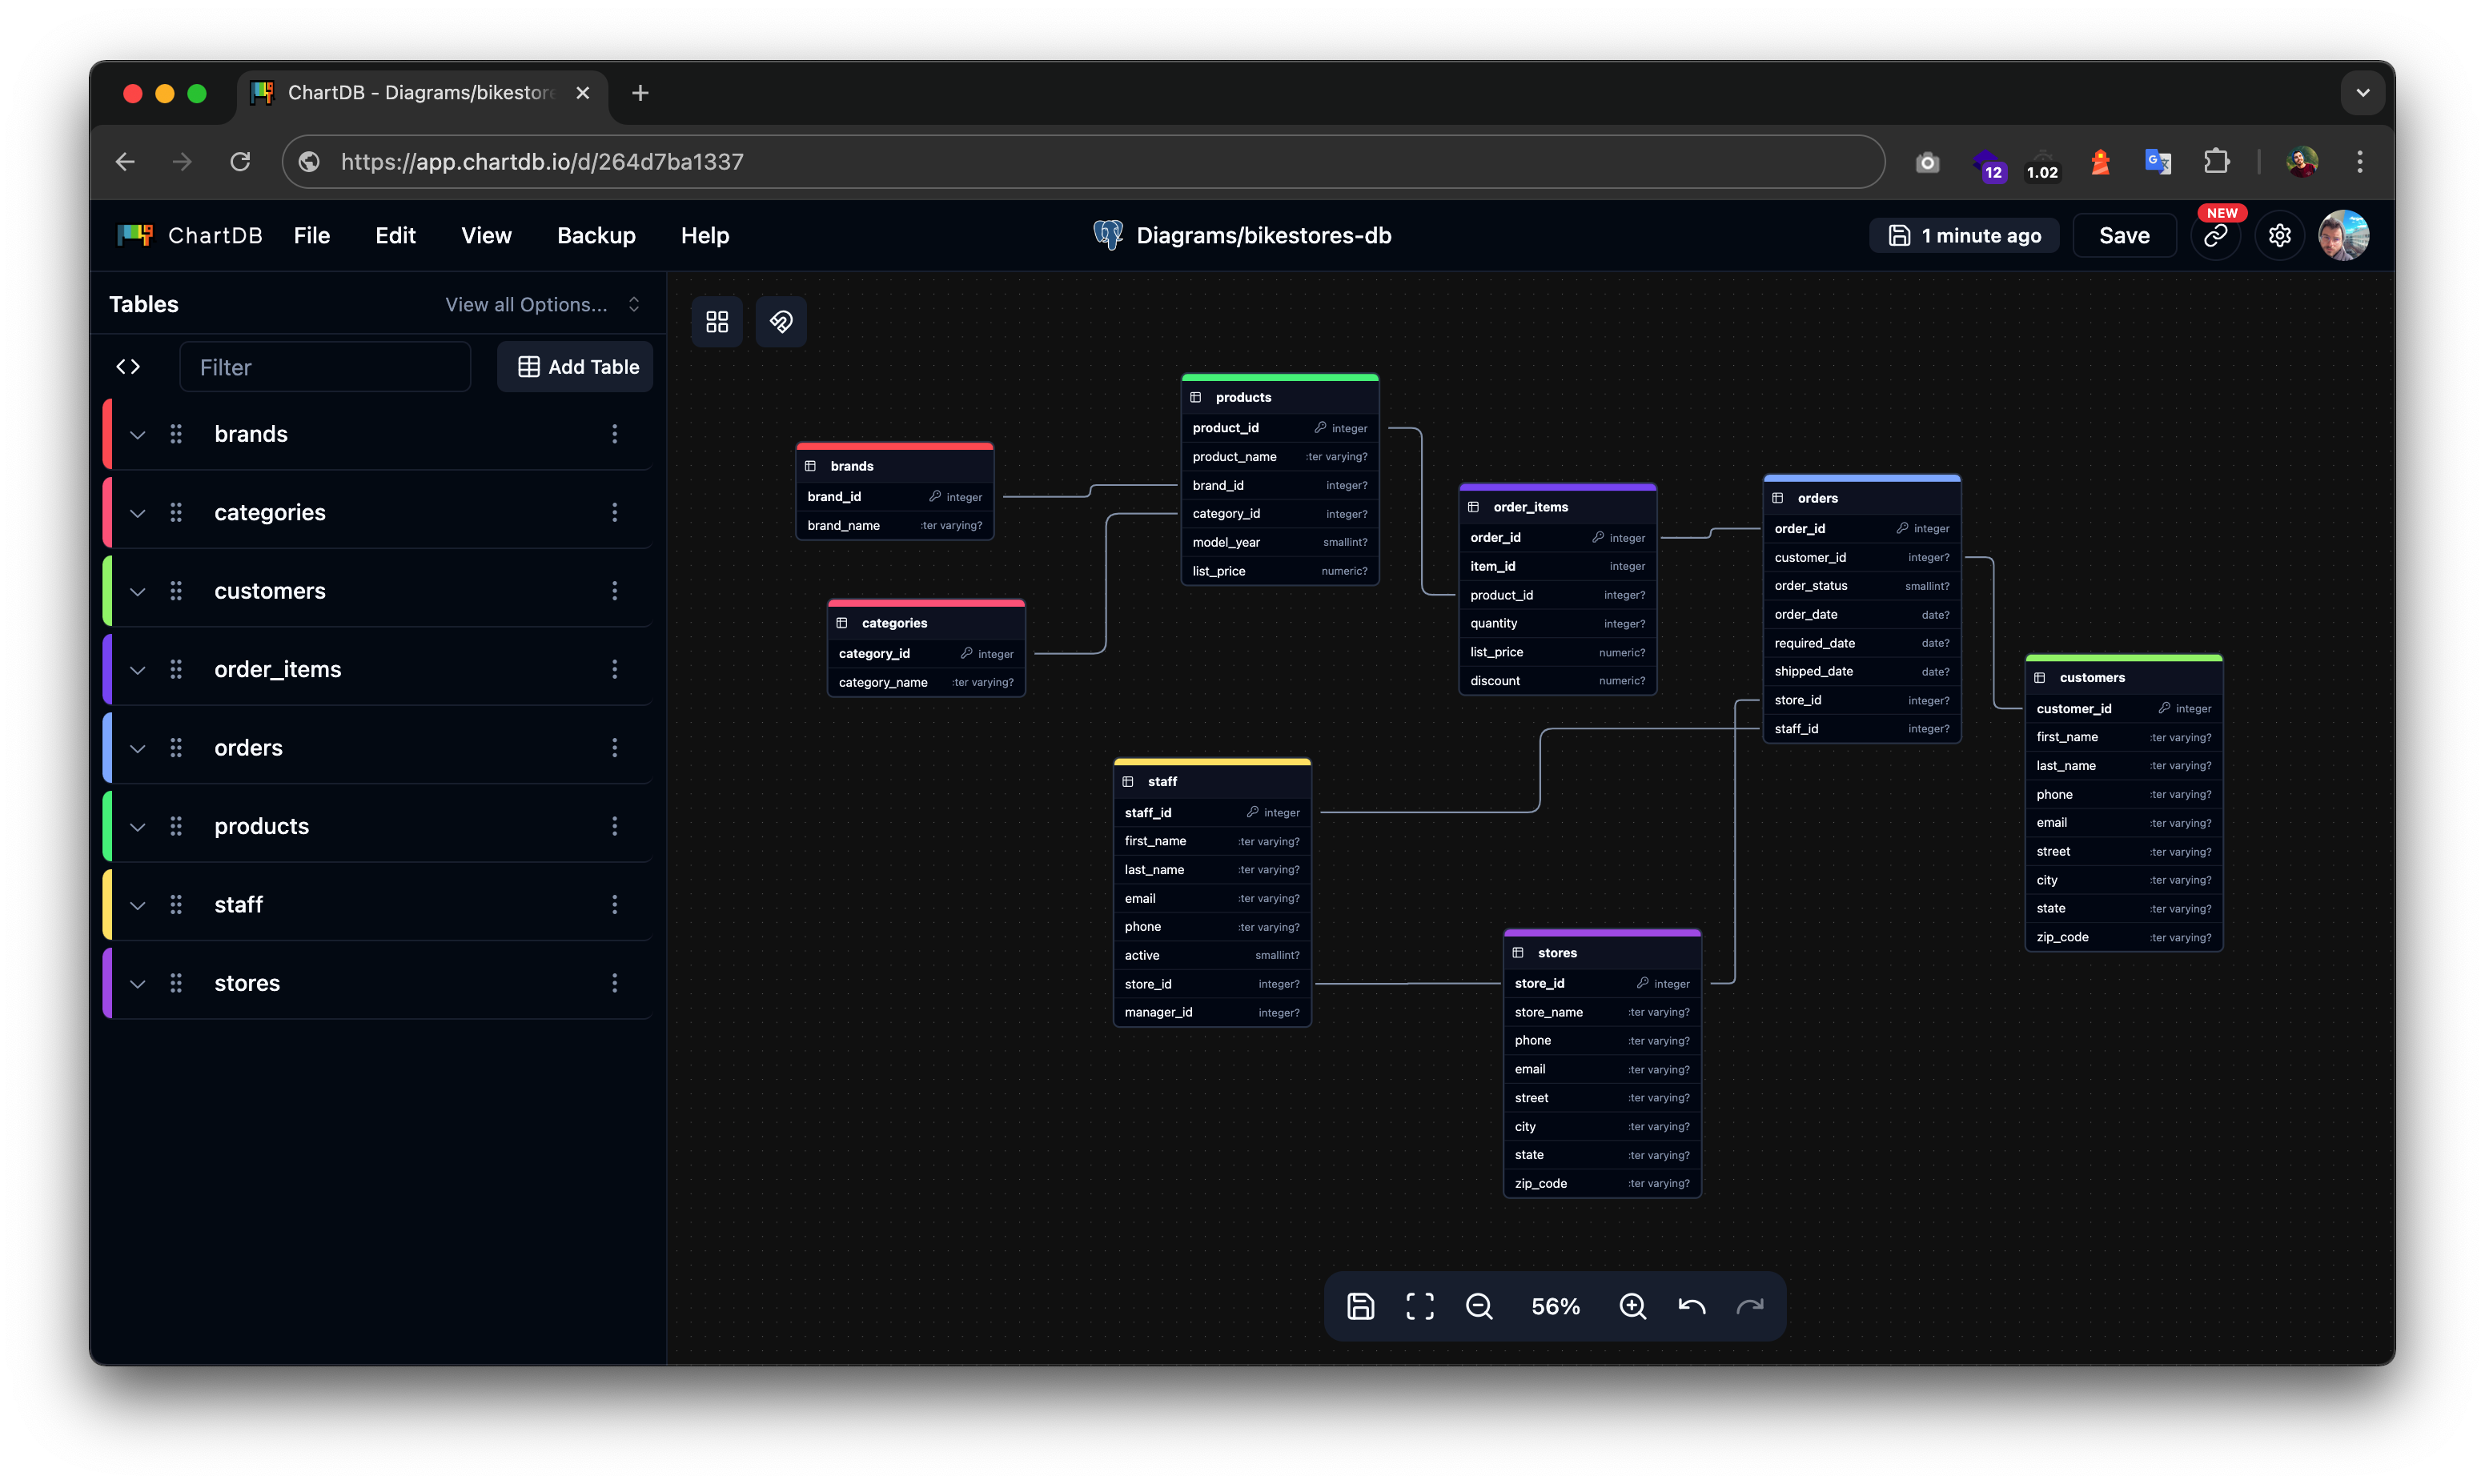Image resolution: width=2485 pixels, height=1484 pixels.
Task: Open the View all Options dropdown
Action: tap(542, 305)
